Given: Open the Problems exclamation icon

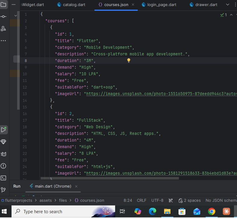Looking at the screenshot, I should coord(3,166).
